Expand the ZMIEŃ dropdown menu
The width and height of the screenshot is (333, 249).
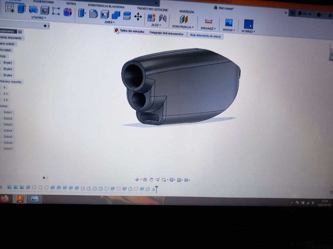click(110, 22)
